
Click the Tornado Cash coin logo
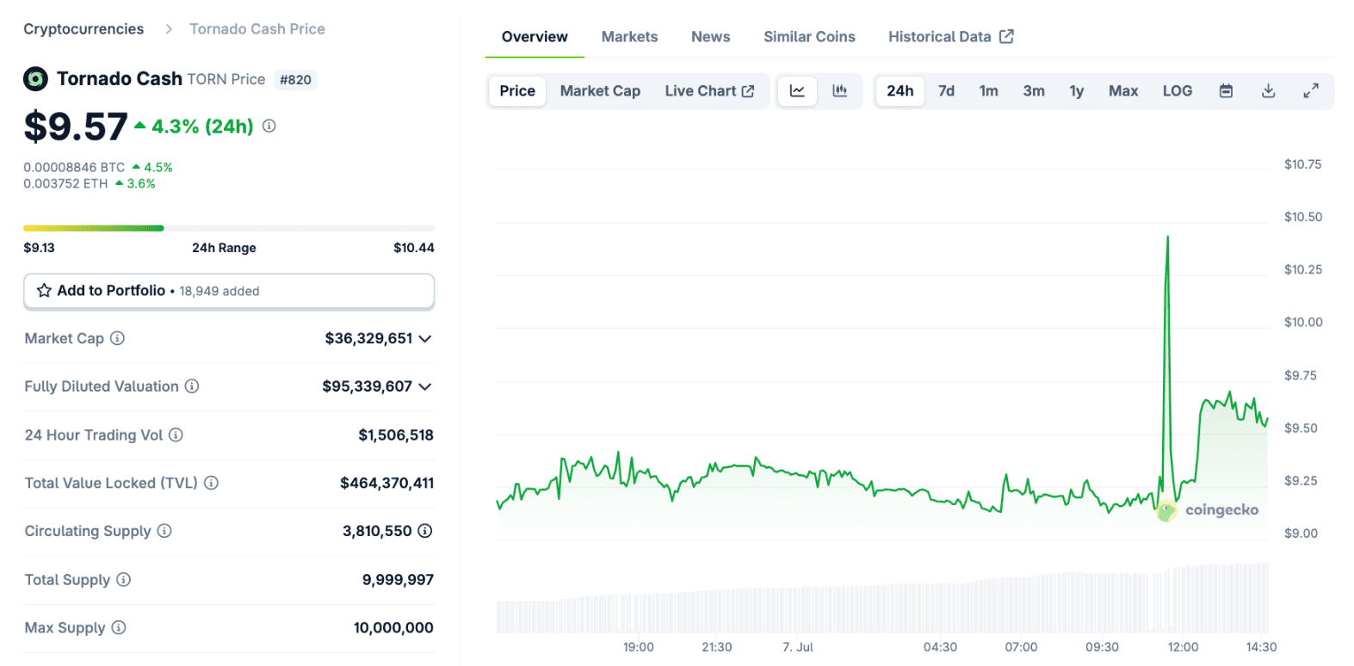pyautogui.click(x=35, y=79)
